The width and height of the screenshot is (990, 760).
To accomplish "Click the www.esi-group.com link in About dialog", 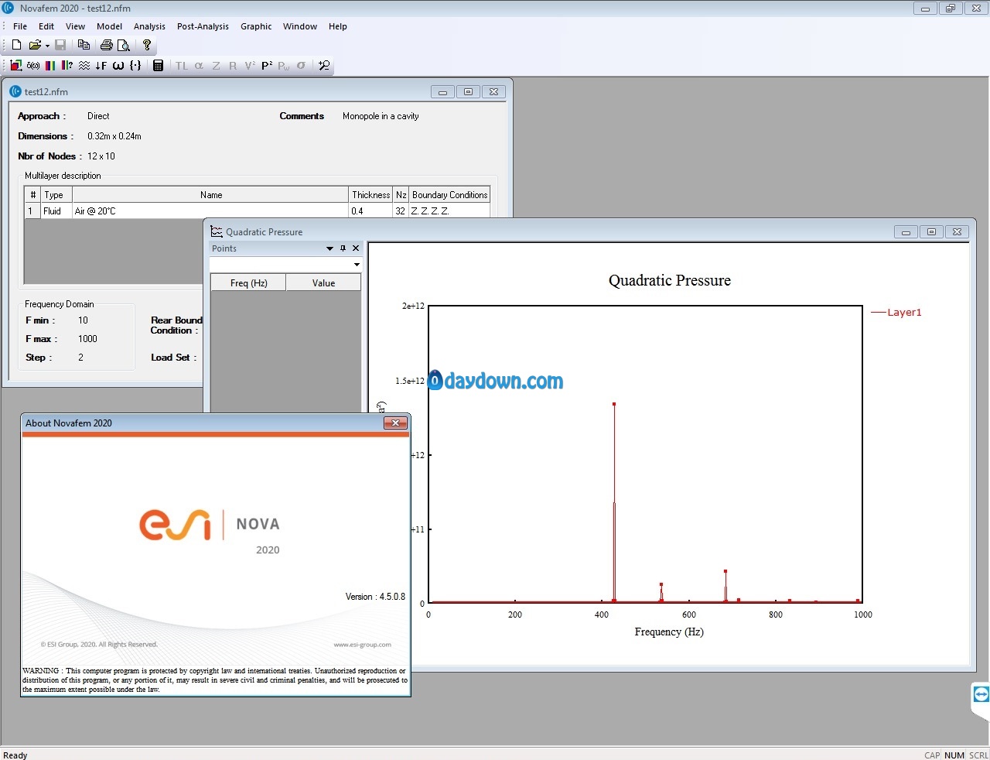I will click(x=363, y=645).
